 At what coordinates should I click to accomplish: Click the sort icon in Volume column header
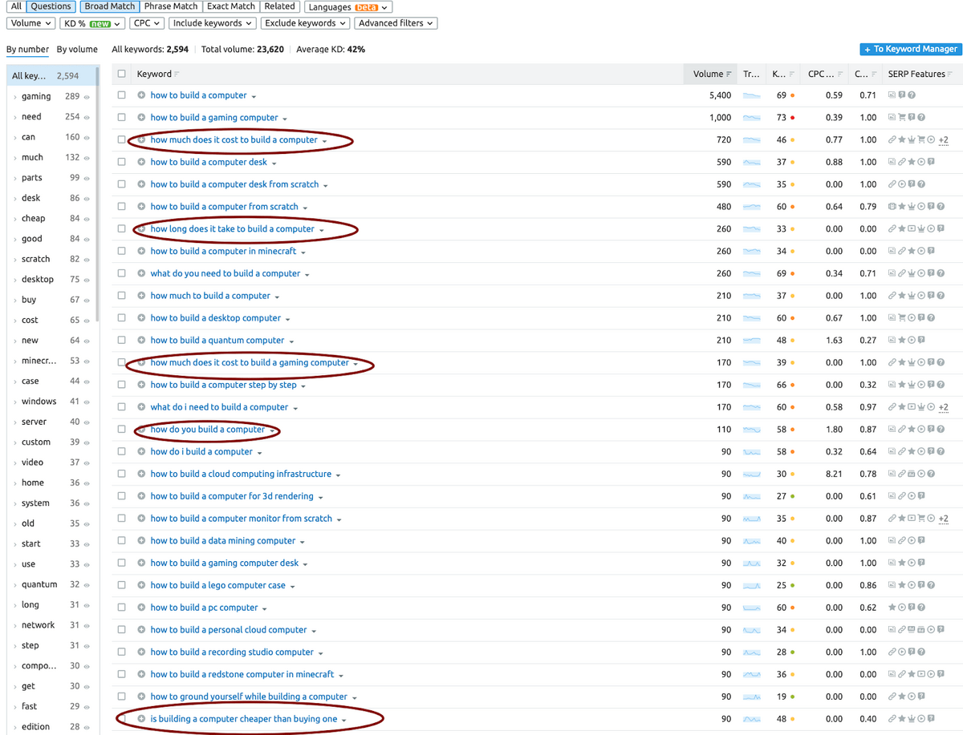click(x=729, y=75)
